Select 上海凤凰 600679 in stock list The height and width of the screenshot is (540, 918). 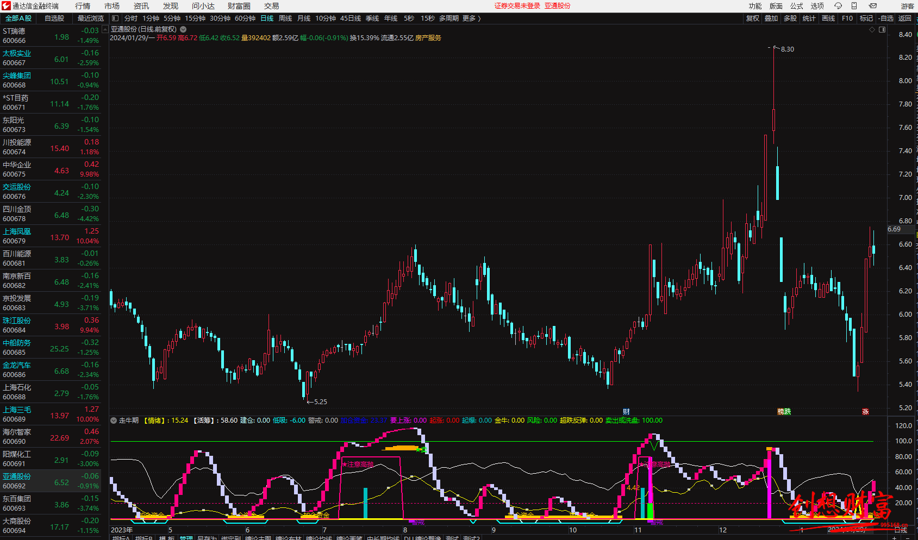point(51,236)
